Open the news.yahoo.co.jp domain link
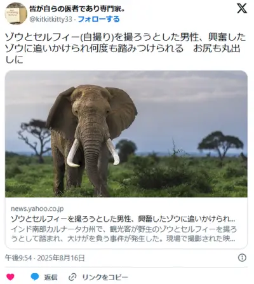Image resolution: width=254 pixels, height=284 pixels. click(37, 208)
